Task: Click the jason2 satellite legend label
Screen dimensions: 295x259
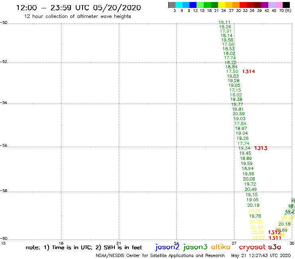Action: pos(167,247)
